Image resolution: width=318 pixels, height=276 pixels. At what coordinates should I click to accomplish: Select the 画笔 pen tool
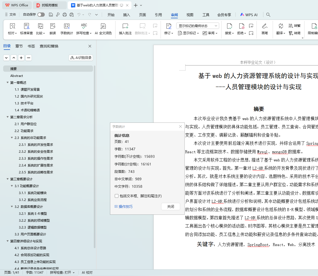click(x=264, y=29)
